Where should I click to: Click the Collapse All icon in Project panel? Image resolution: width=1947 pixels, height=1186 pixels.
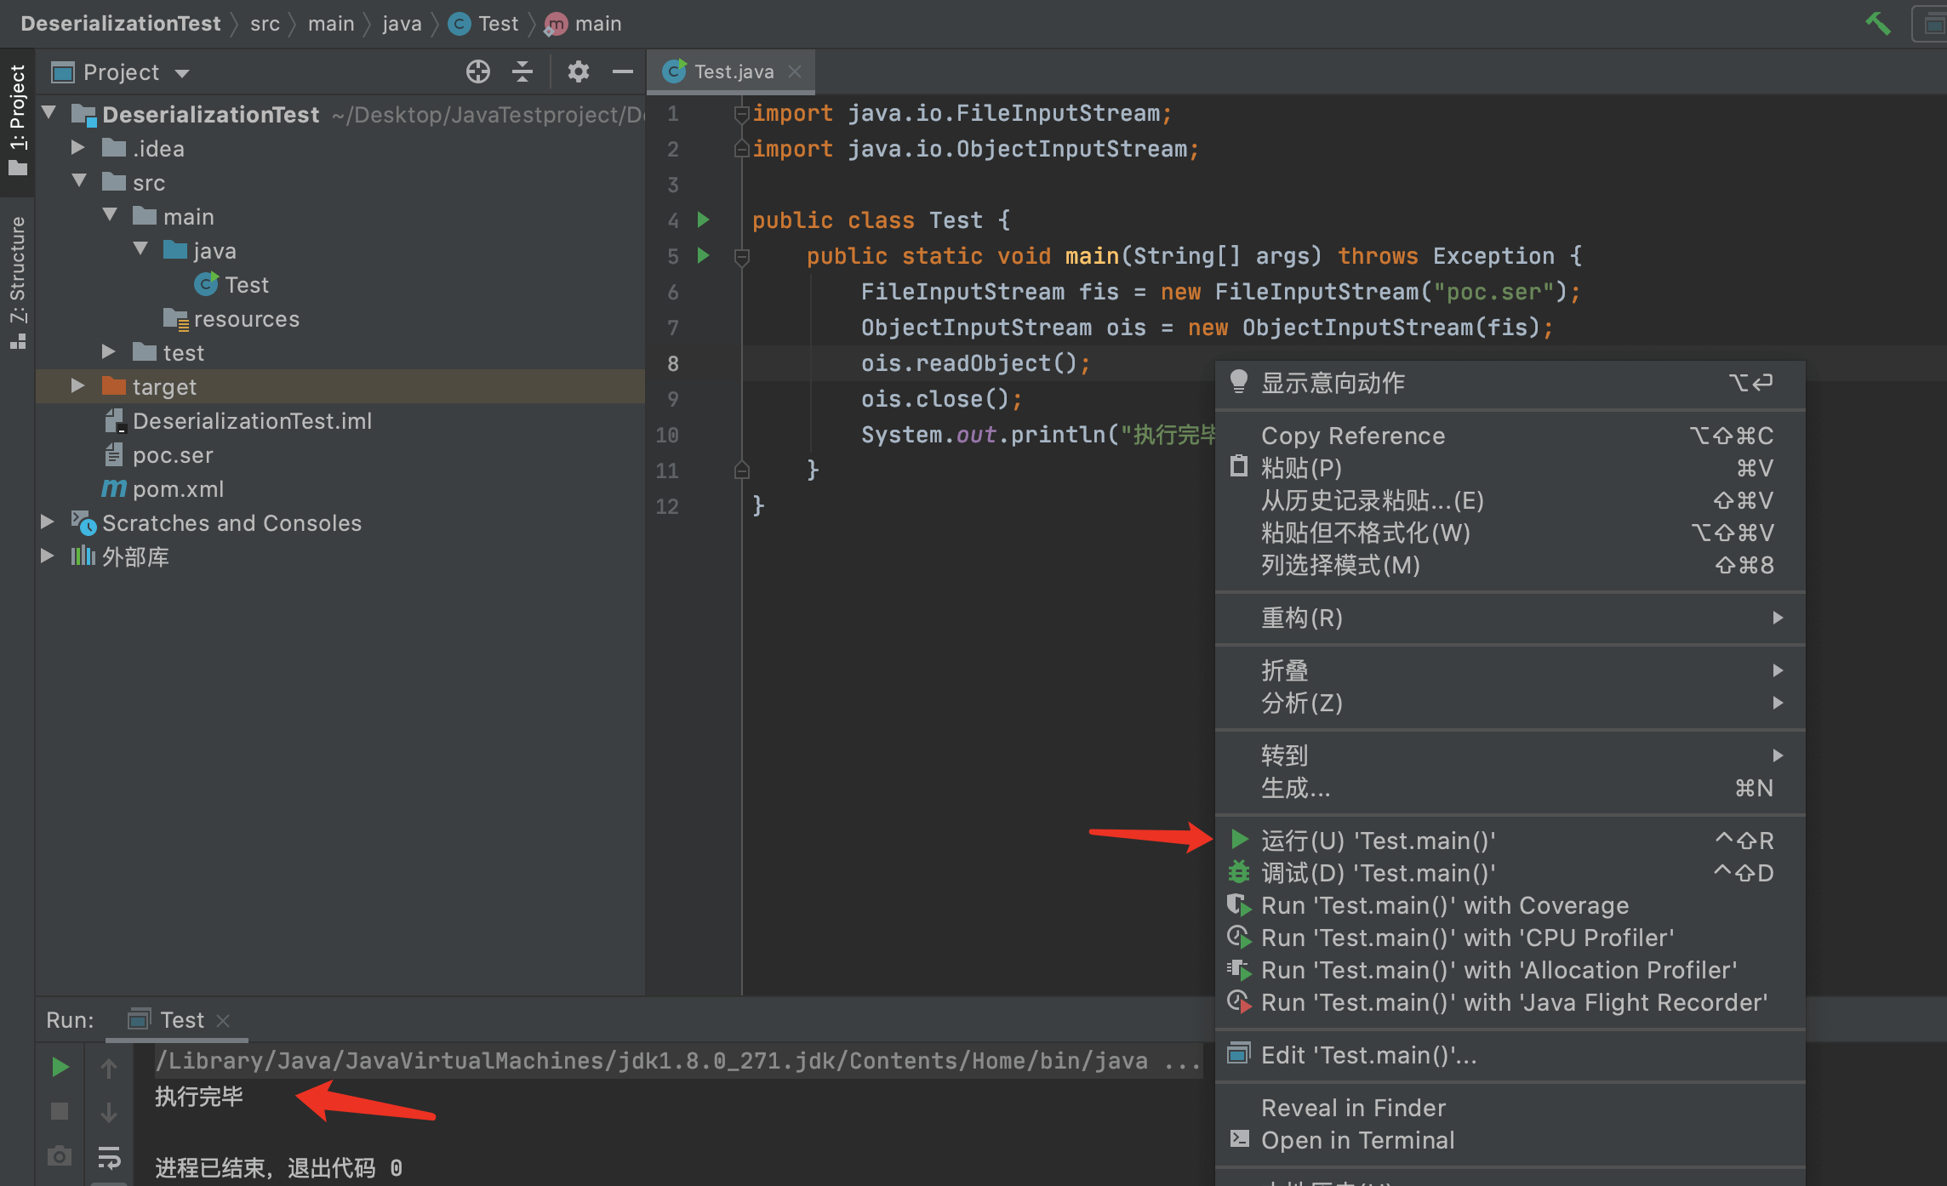[522, 72]
